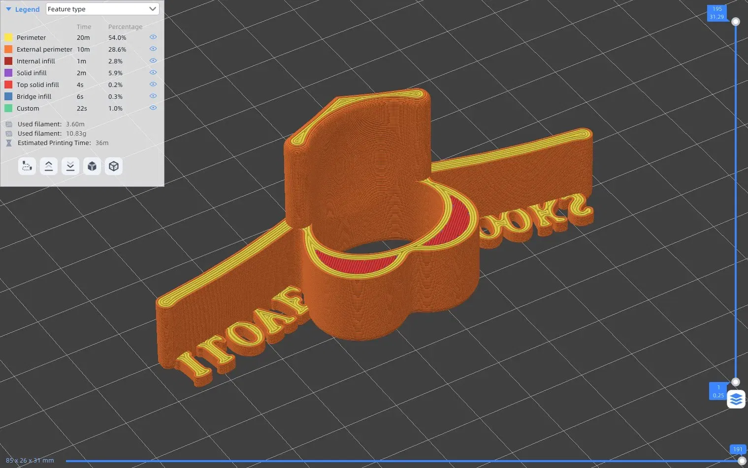Hide the Bridge infill feature
Viewport: 748px width, 468px height.
tap(153, 96)
